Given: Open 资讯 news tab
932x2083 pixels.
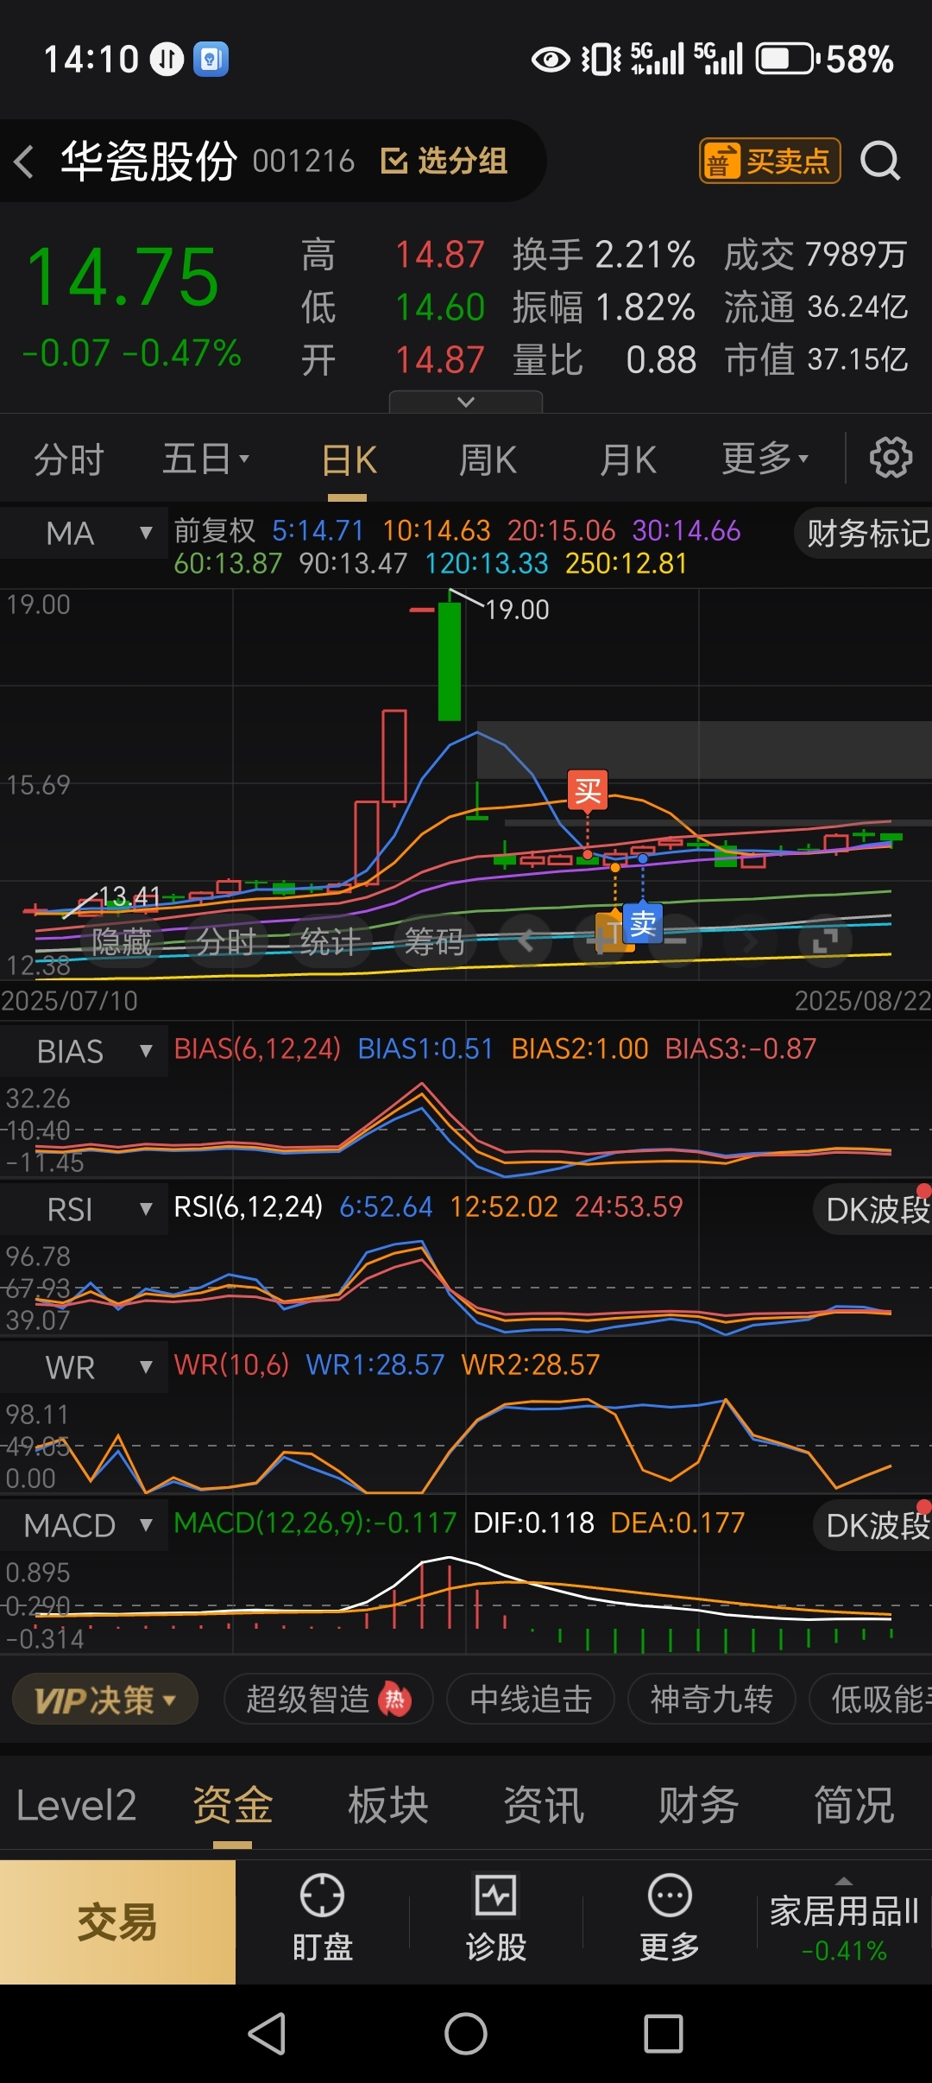Looking at the screenshot, I should (544, 1805).
